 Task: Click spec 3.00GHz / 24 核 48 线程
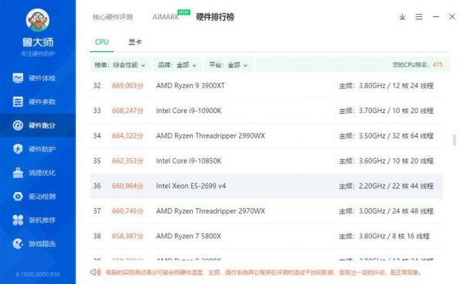[x=396, y=211]
